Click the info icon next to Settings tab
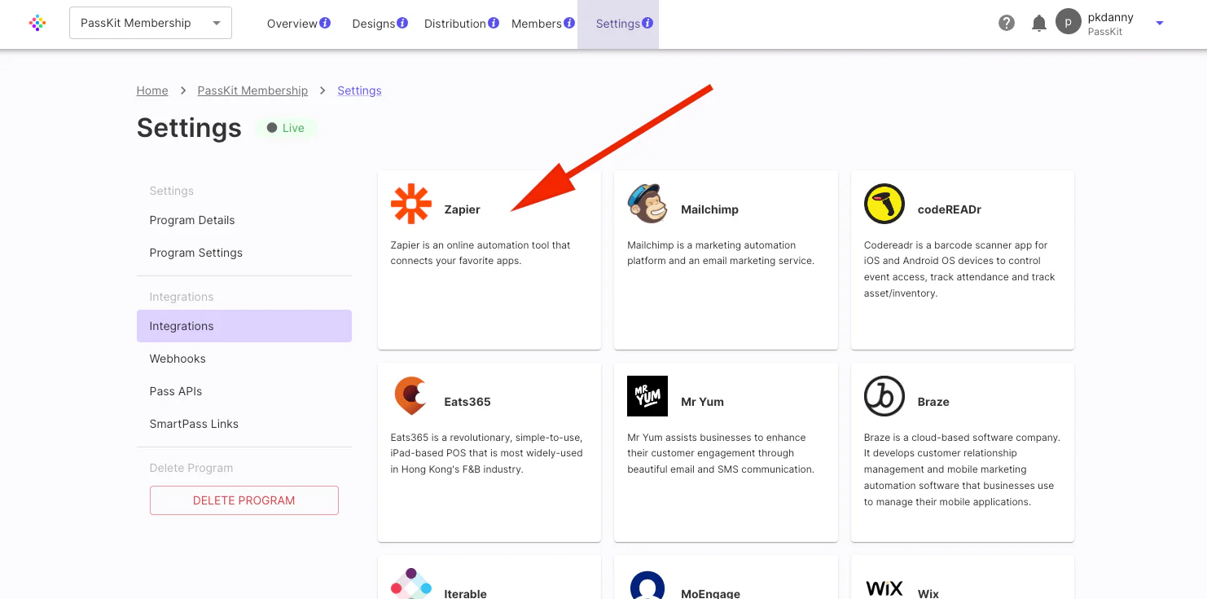The width and height of the screenshot is (1207, 599). pos(647,23)
